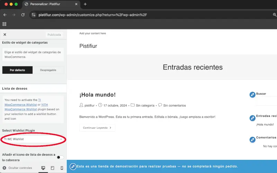Switch to mobile preview mode

tap(62, 168)
